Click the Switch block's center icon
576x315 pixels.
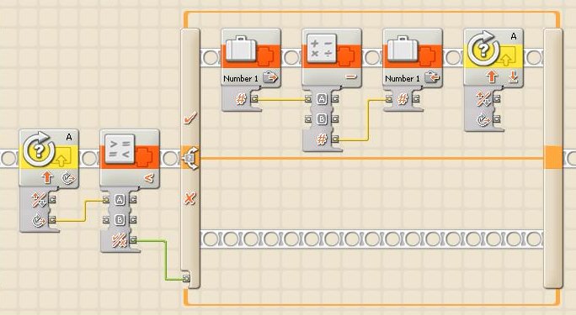click(x=190, y=158)
